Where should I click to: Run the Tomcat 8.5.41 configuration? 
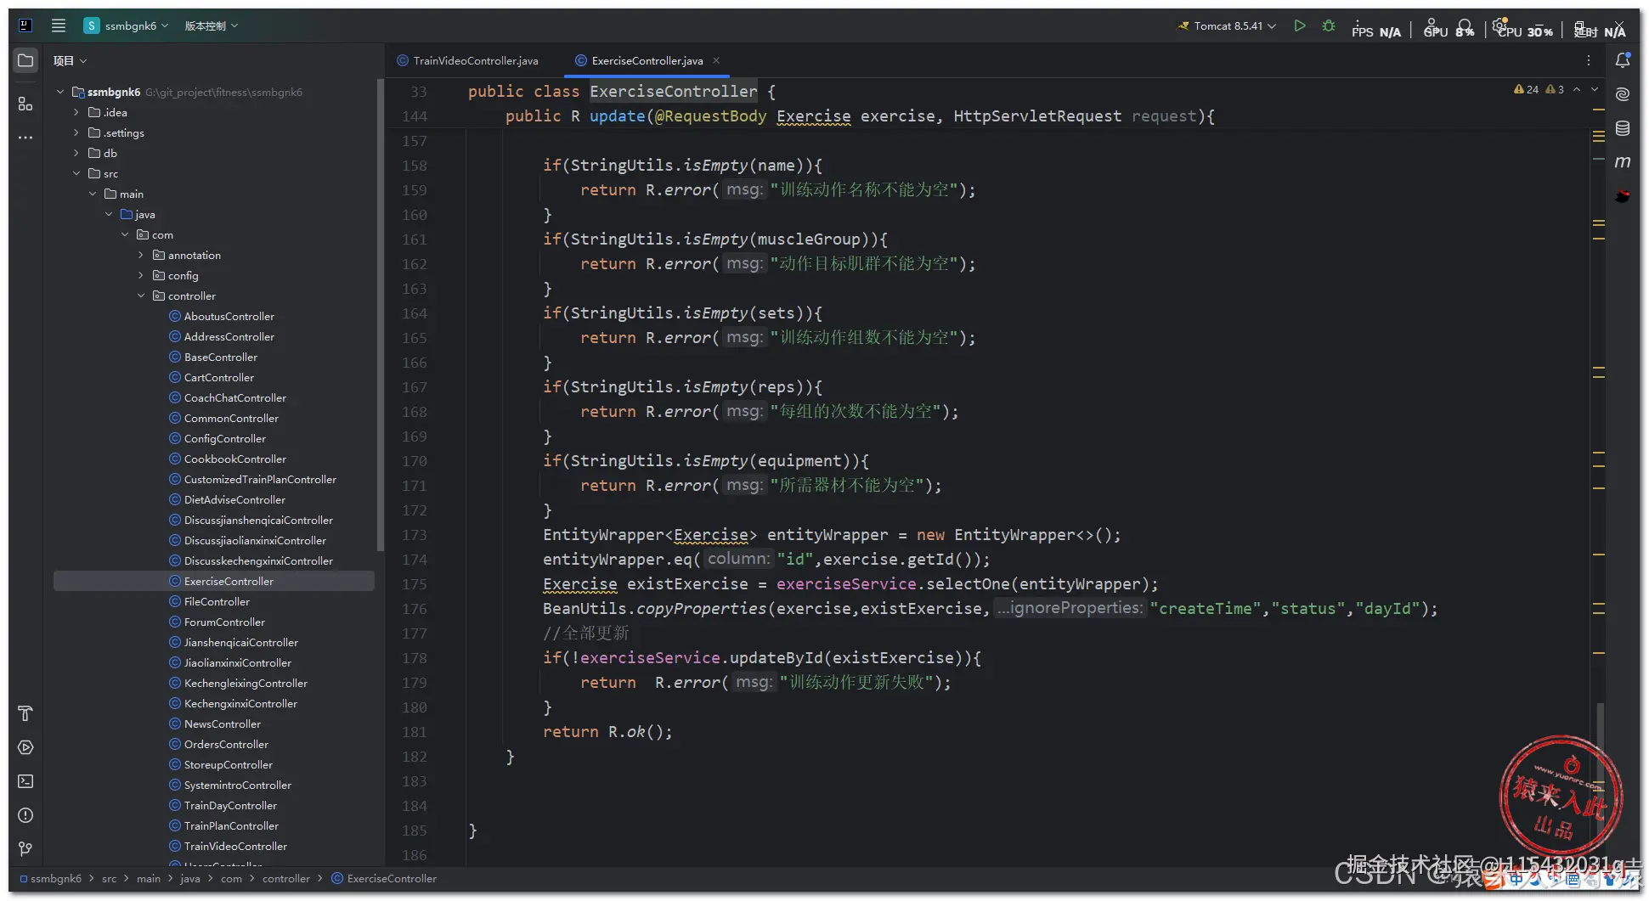pyautogui.click(x=1299, y=25)
